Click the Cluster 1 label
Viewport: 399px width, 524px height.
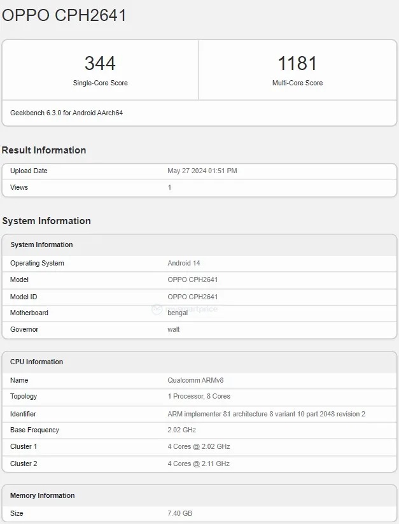click(24, 447)
